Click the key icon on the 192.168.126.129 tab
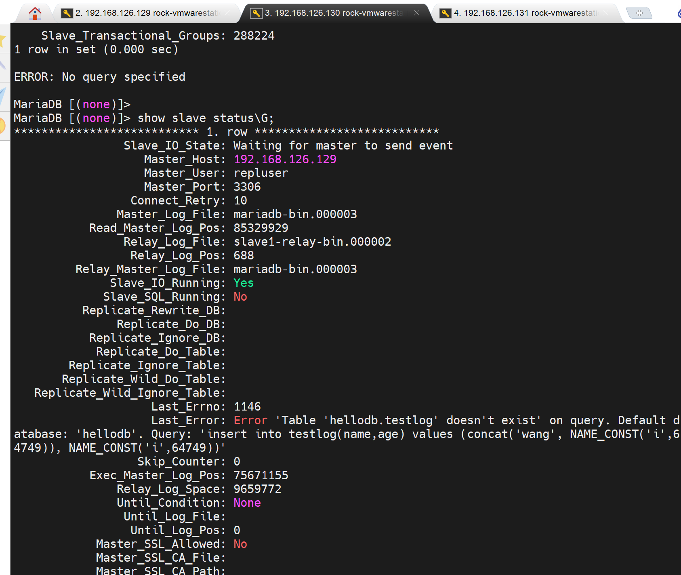The width and height of the screenshot is (681, 575). pyautogui.click(x=67, y=13)
